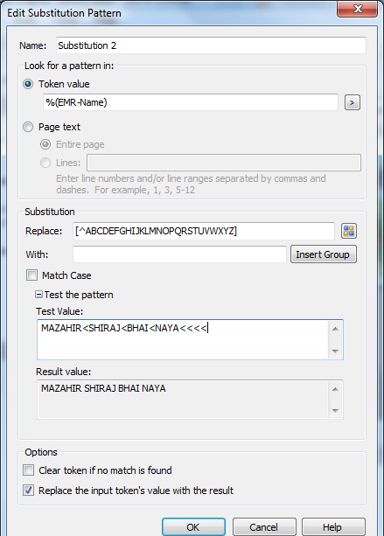Enable the Match Case checkbox
The width and height of the screenshot is (384, 536).
(x=31, y=275)
